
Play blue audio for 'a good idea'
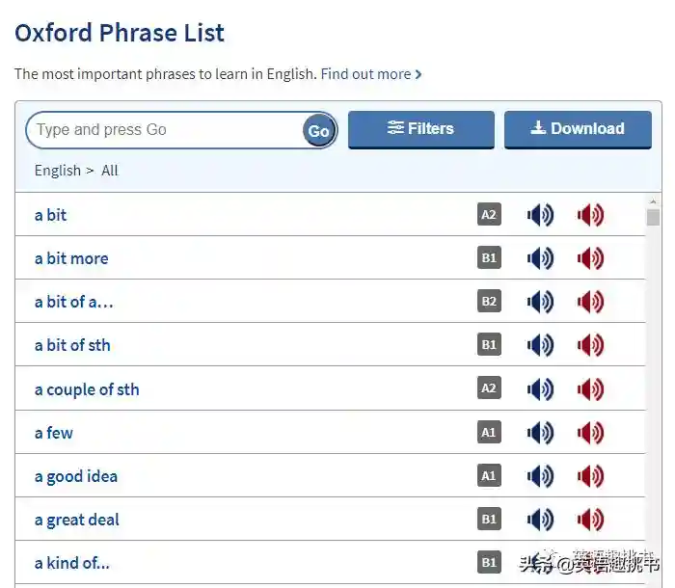[x=540, y=476]
